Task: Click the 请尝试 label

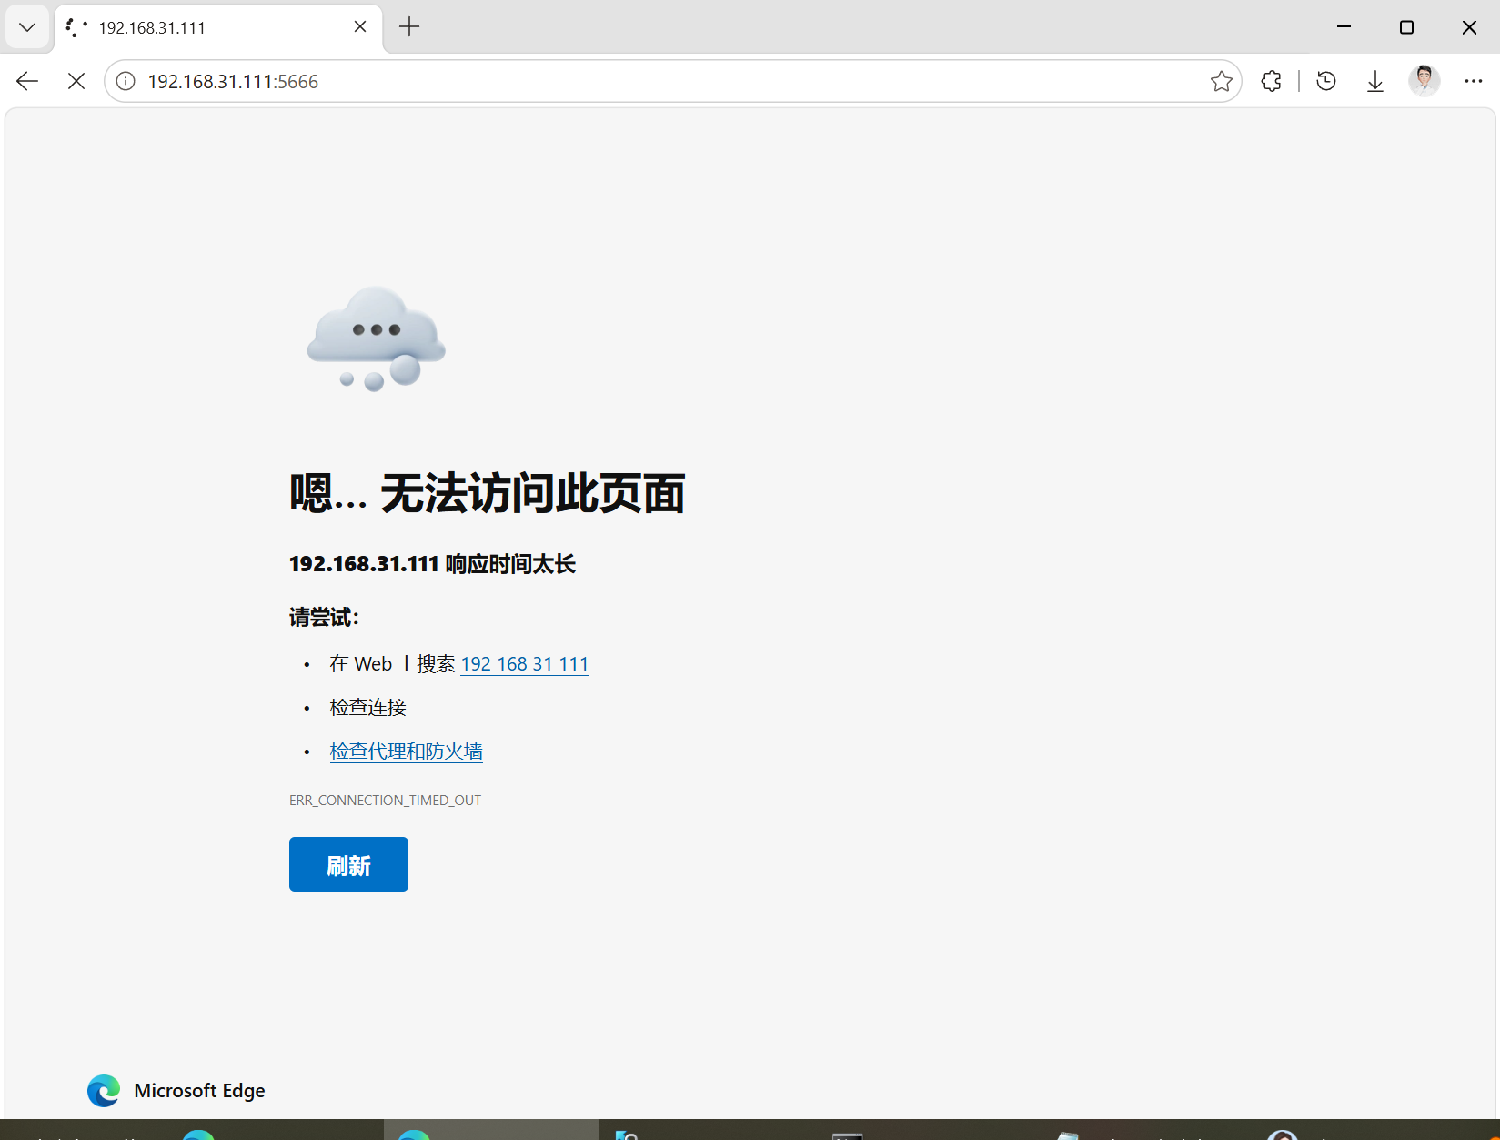Action: (x=324, y=618)
